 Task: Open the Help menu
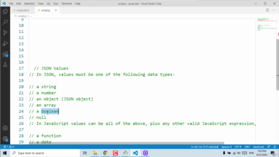point(78,3)
